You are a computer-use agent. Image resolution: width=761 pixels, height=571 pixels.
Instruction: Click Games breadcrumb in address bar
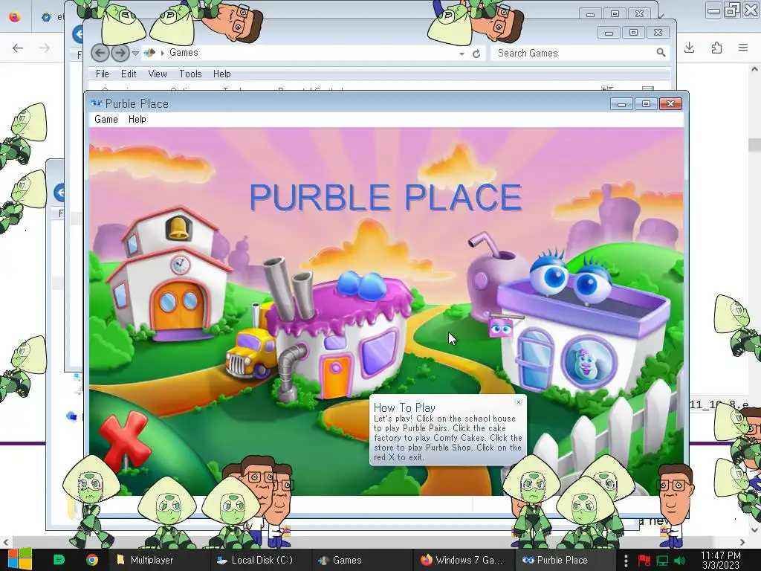tap(184, 53)
